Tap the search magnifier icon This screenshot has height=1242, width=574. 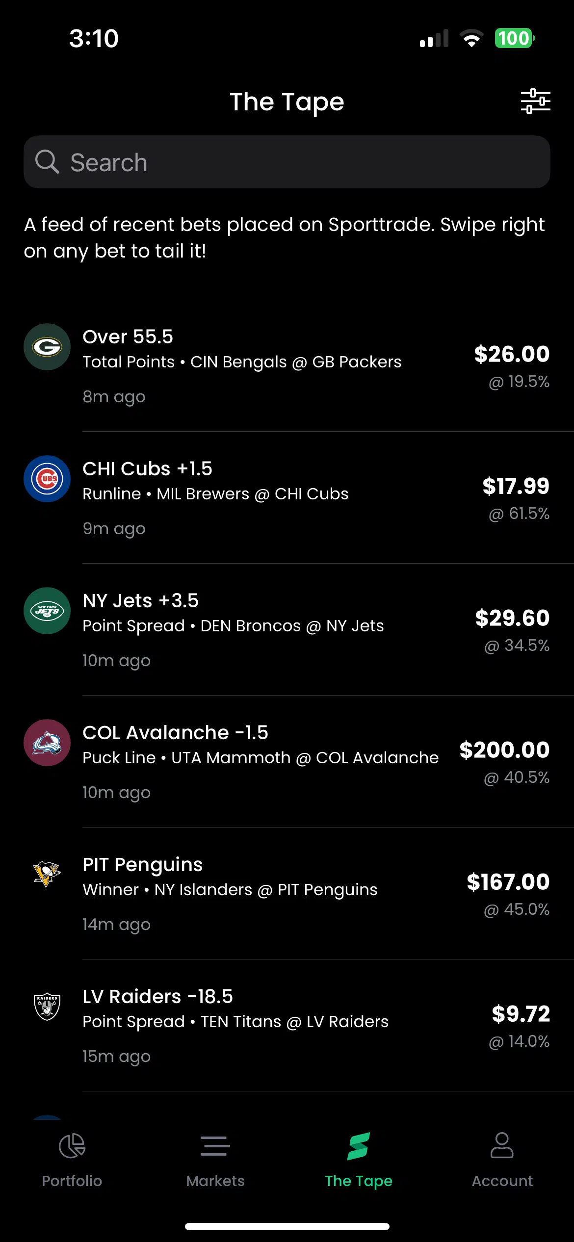coord(47,162)
